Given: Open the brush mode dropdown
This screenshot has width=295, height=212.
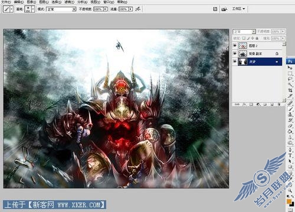Looking at the screenshot, I should tap(61, 9).
